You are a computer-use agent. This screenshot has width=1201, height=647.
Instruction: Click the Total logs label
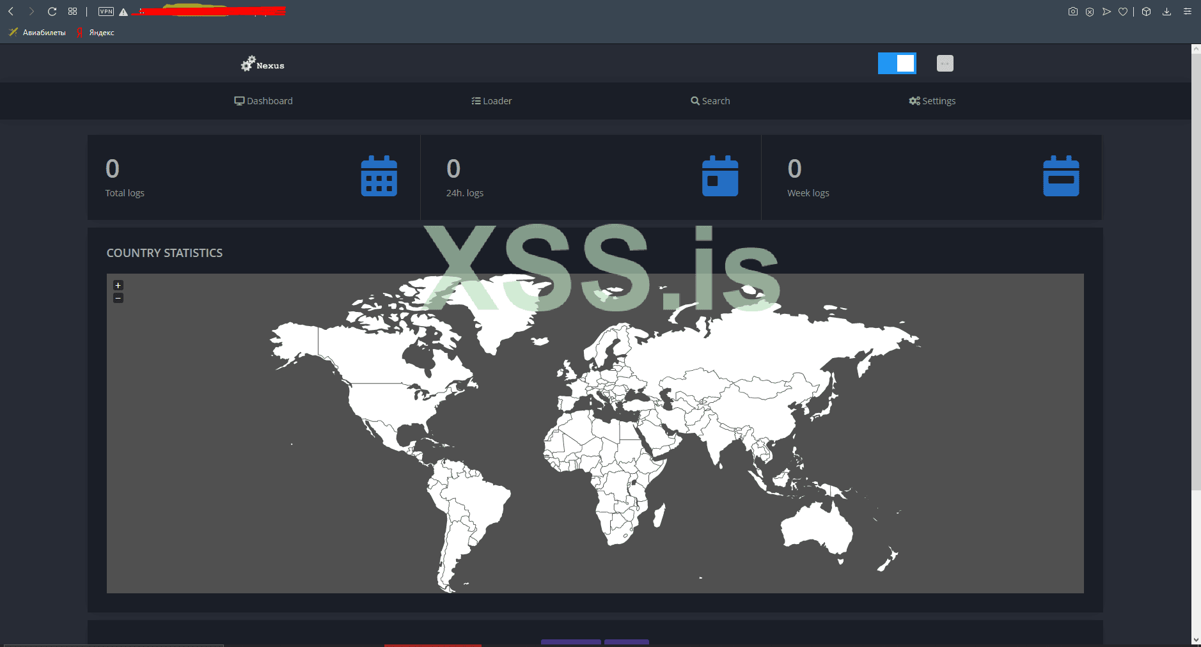click(x=125, y=193)
